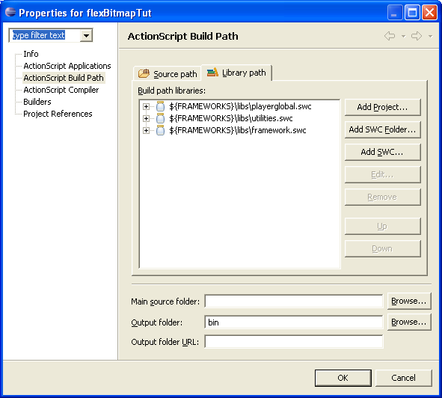Click the Add Project button
Screen dimensions: 442x398
[x=382, y=107]
